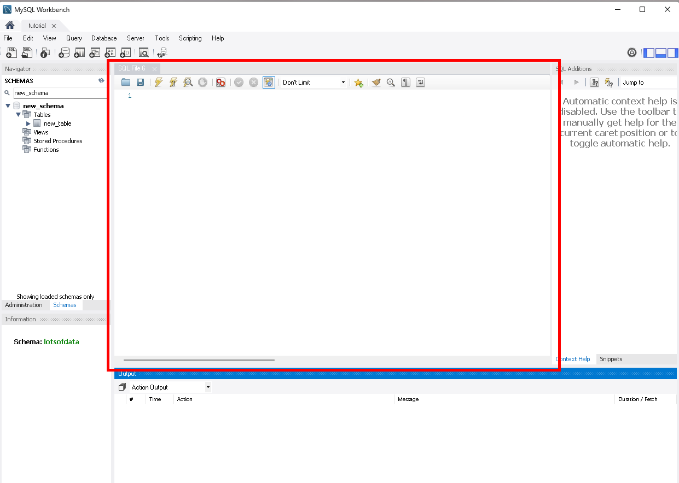679x483 pixels.
Task: Toggle continue-on-error execution icon
Action: (220, 83)
